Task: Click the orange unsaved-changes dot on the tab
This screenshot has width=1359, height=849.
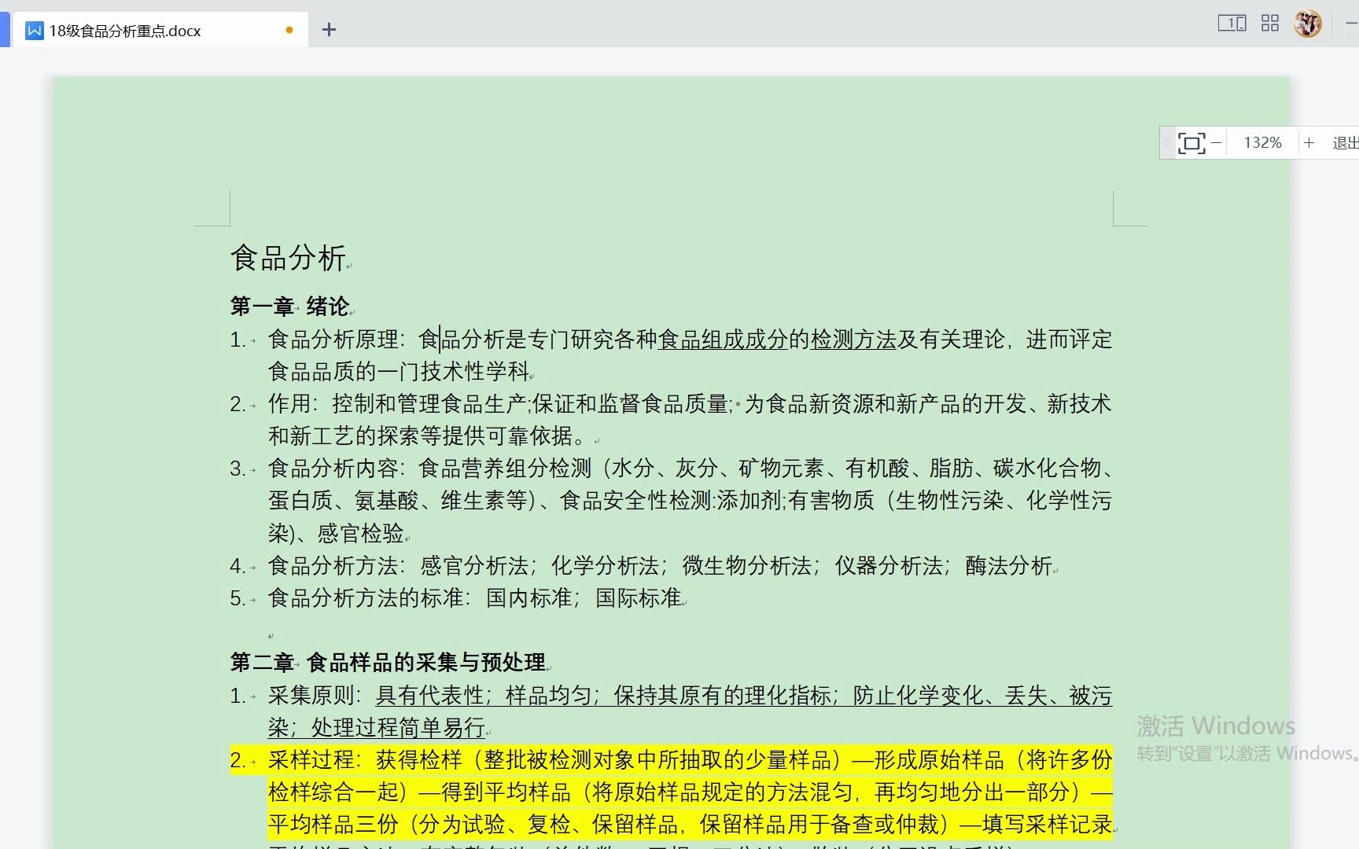Action: tap(289, 30)
